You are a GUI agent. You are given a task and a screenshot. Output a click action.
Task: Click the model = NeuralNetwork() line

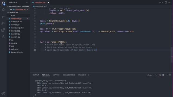60,21
